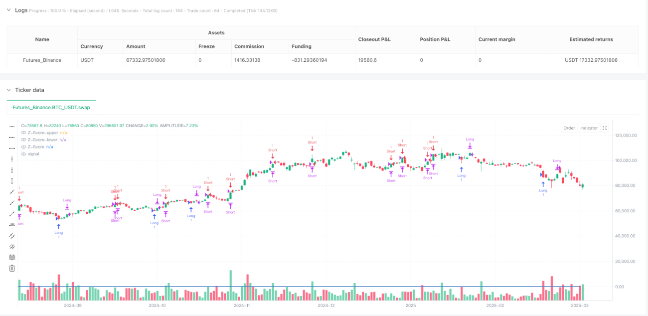Select the topmost horizontal straight line tool

12,127
